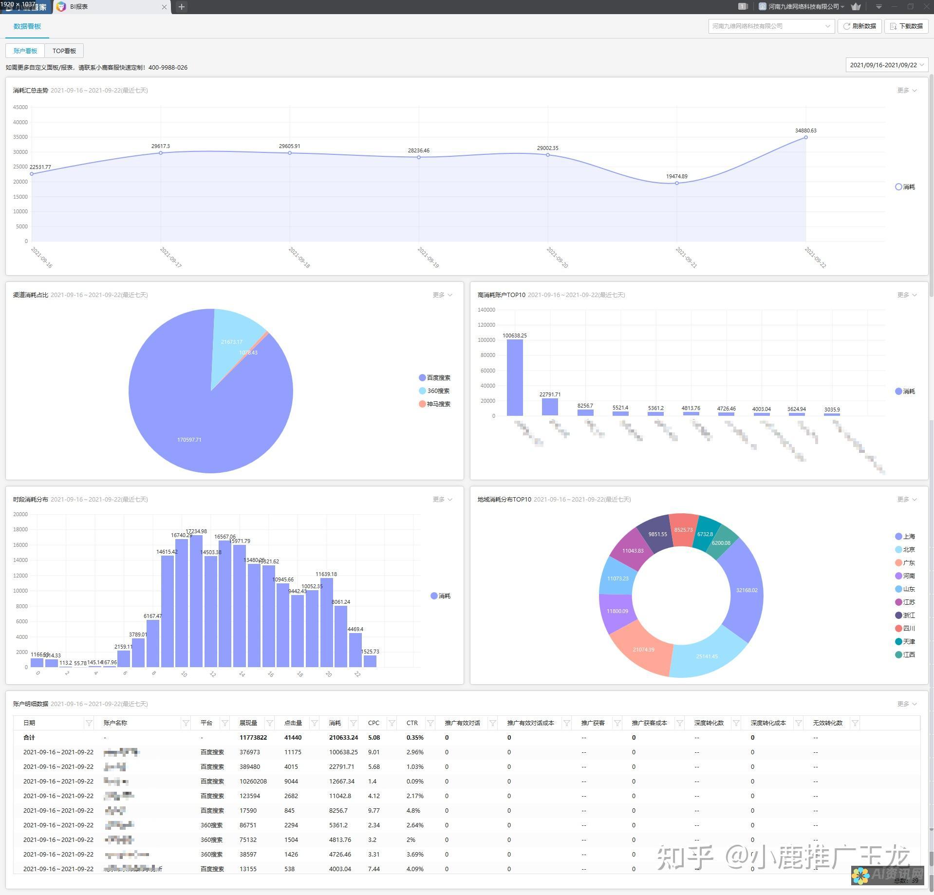The width and height of the screenshot is (934, 895).
Task: Click the enterprise account avatar icon
Action: (763, 7)
